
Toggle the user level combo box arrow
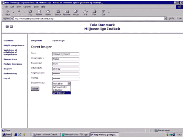coord(69,83)
